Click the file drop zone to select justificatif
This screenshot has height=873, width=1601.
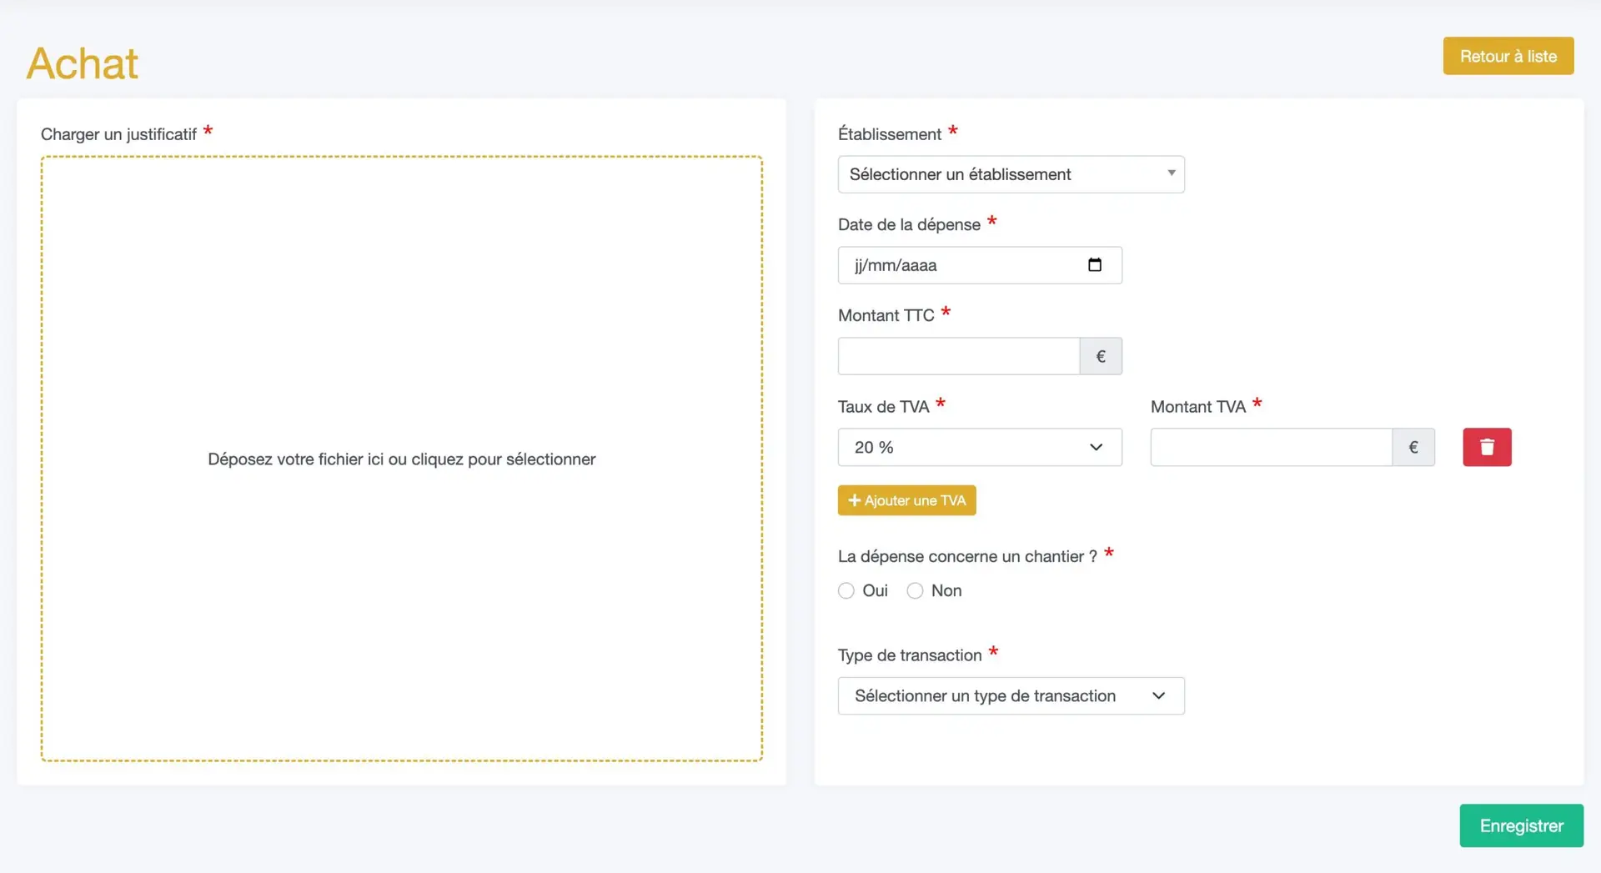tap(401, 459)
